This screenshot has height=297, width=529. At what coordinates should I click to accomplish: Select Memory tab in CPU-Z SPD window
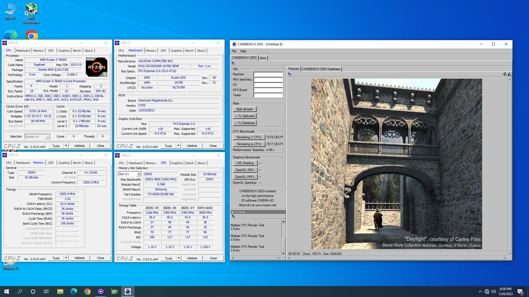tap(151, 163)
